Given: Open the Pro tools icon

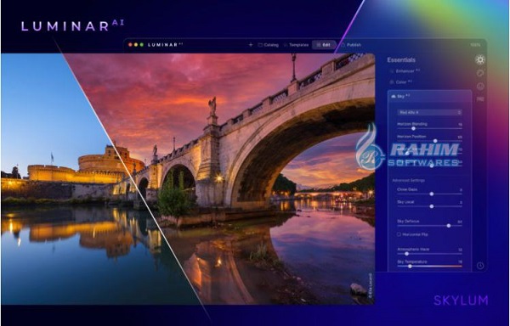Looking at the screenshot, I should (480, 99).
